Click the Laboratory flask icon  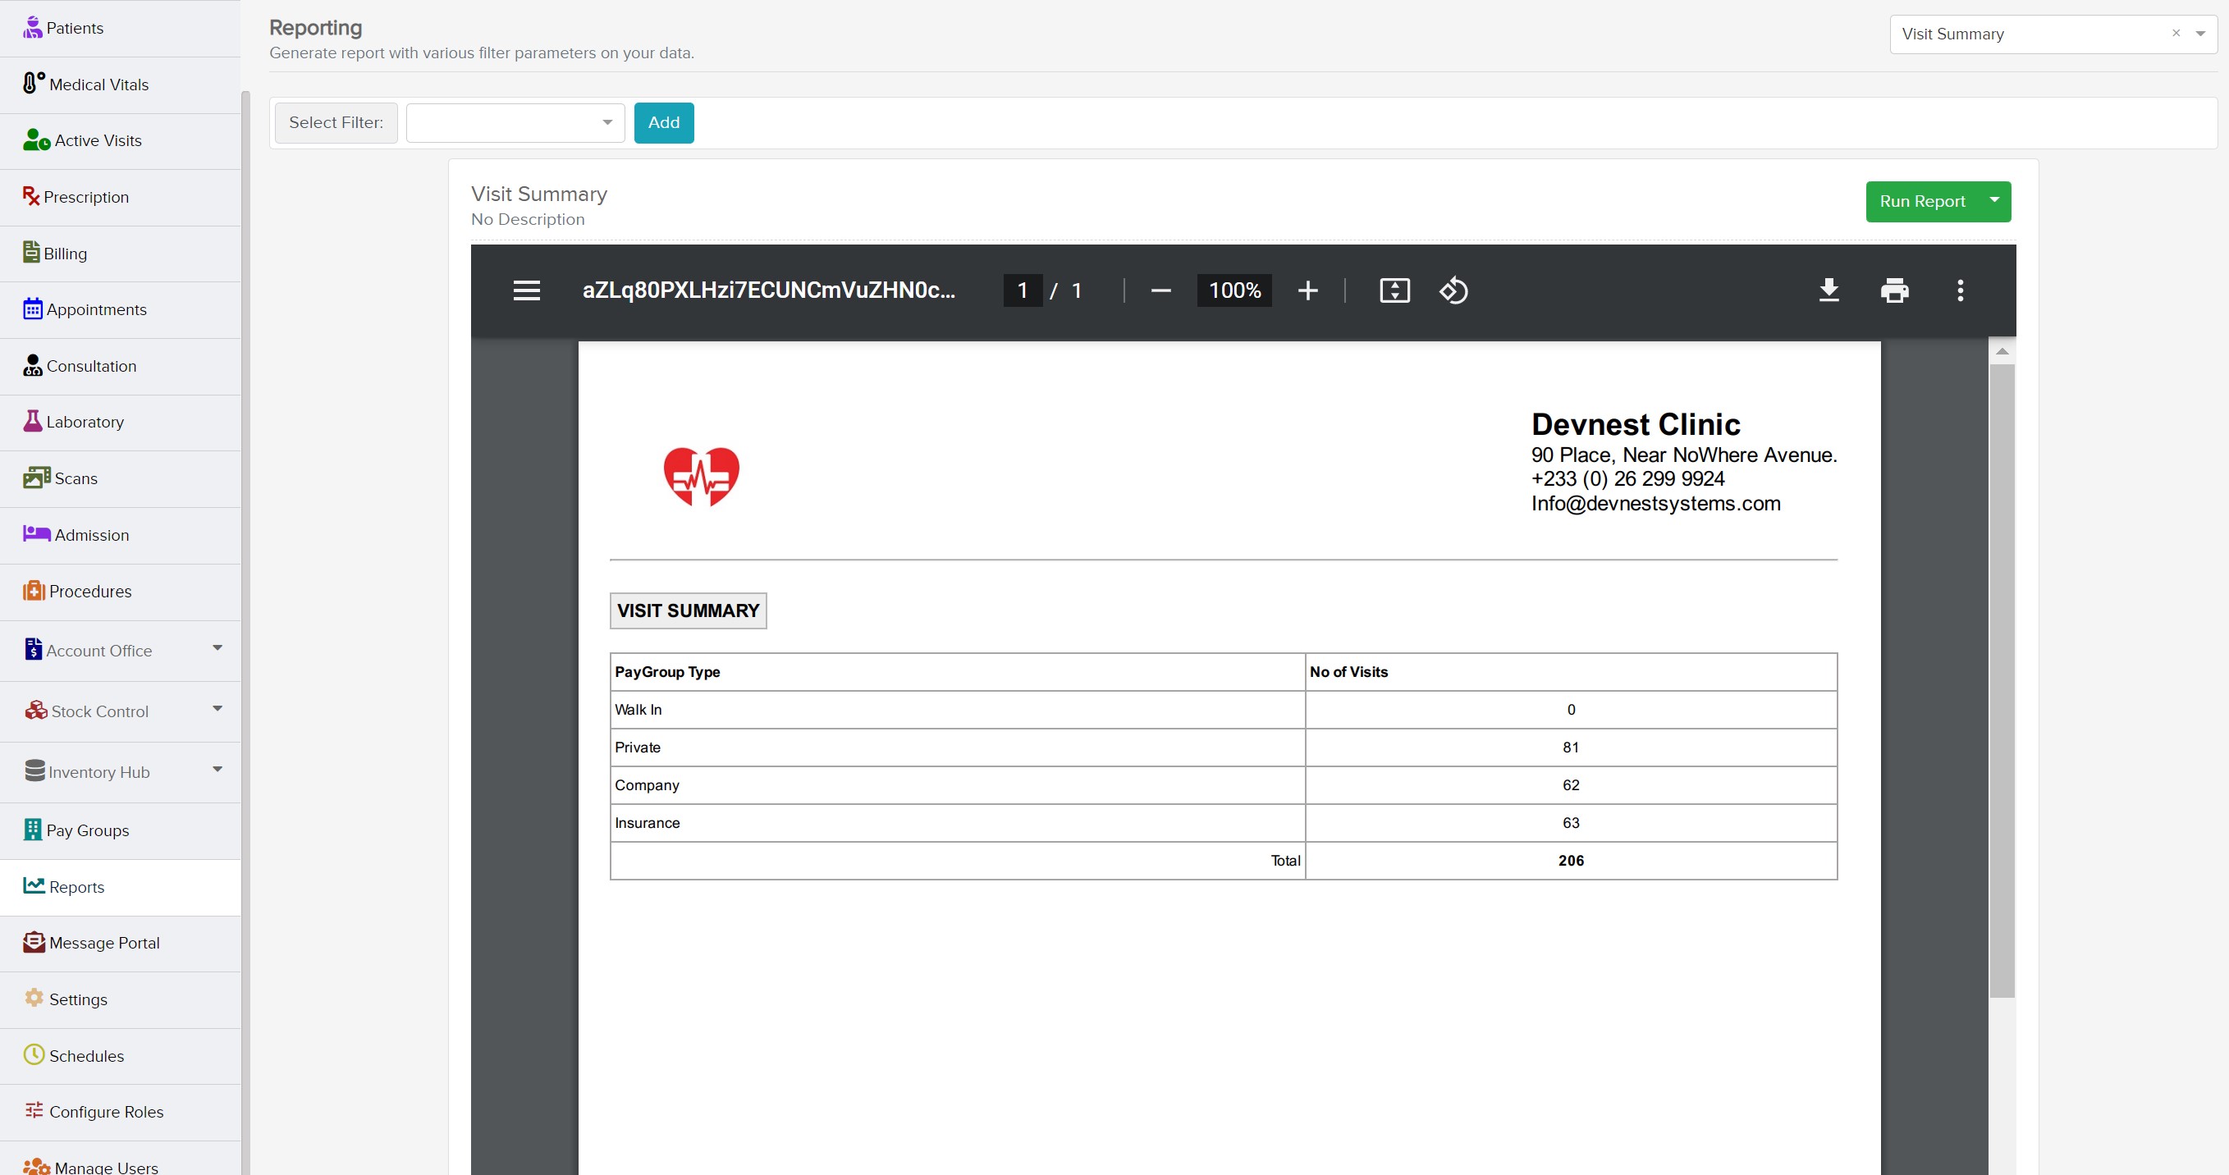[33, 420]
